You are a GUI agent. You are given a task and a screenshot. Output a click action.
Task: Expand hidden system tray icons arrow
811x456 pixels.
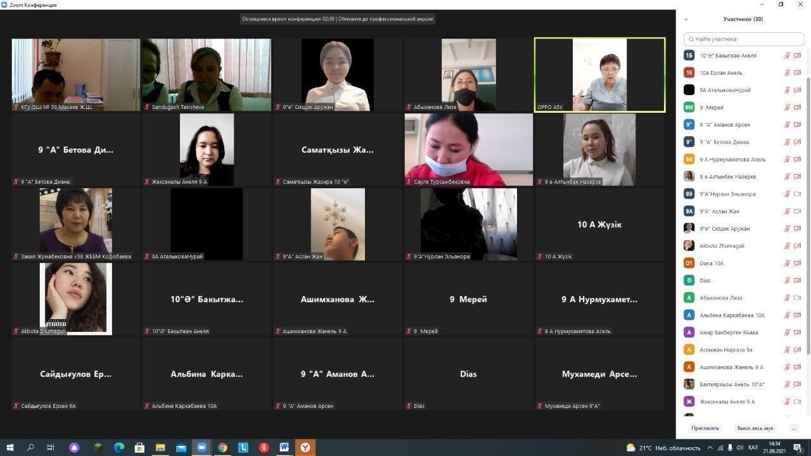(x=710, y=448)
